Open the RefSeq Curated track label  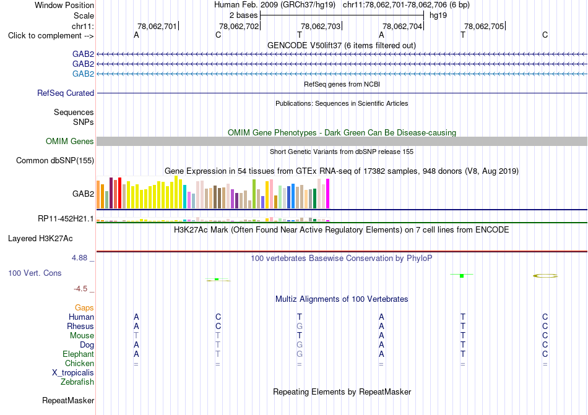[66, 93]
